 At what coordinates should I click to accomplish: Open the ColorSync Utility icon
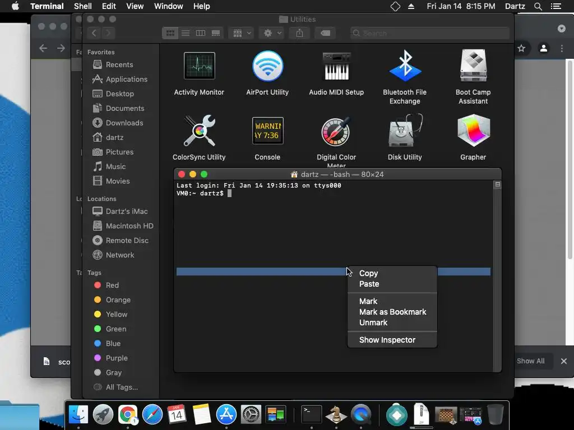199,131
